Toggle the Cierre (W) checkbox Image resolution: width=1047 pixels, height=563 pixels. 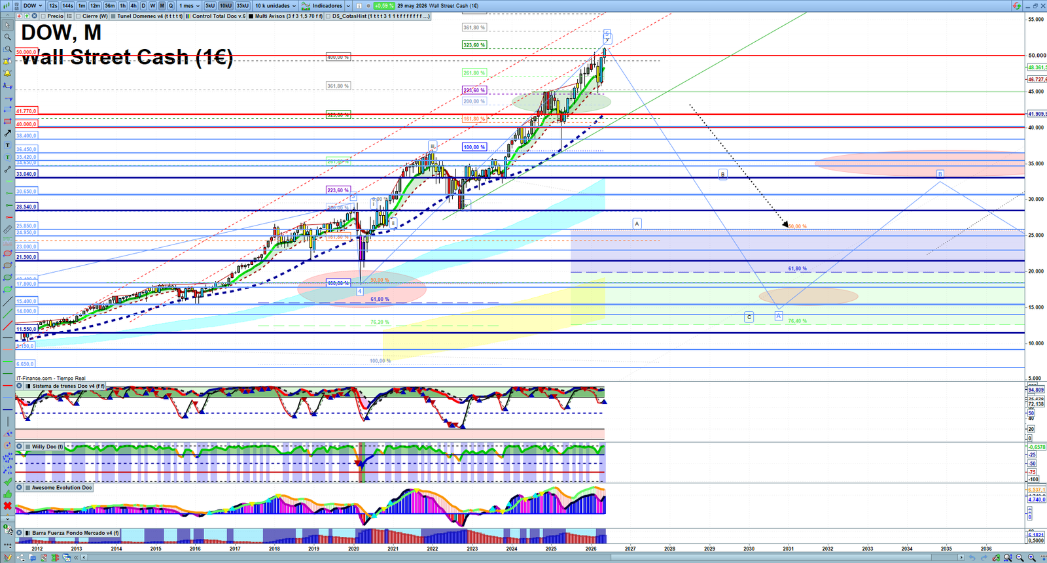tap(78, 16)
